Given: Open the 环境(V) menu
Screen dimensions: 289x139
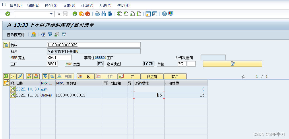Looking at the screenshot, I should click(x=87, y=5).
